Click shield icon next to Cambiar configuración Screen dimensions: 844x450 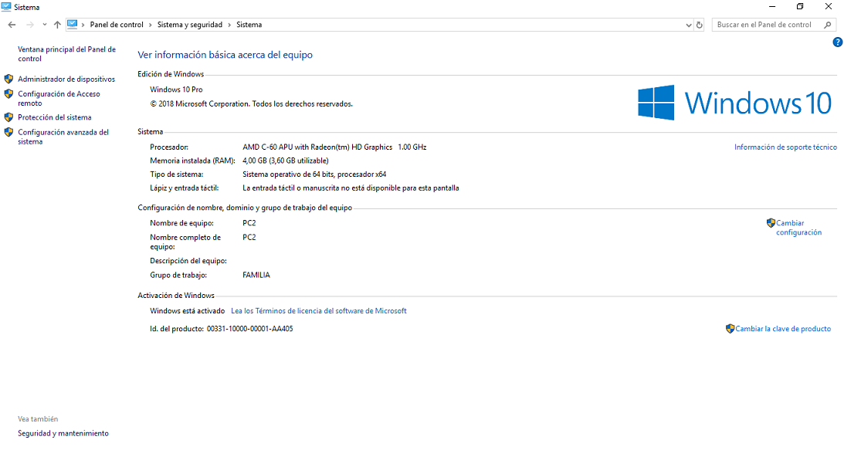coord(771,223)
